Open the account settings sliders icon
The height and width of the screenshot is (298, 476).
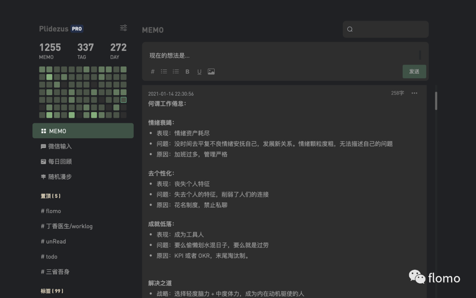coord(123,28)
